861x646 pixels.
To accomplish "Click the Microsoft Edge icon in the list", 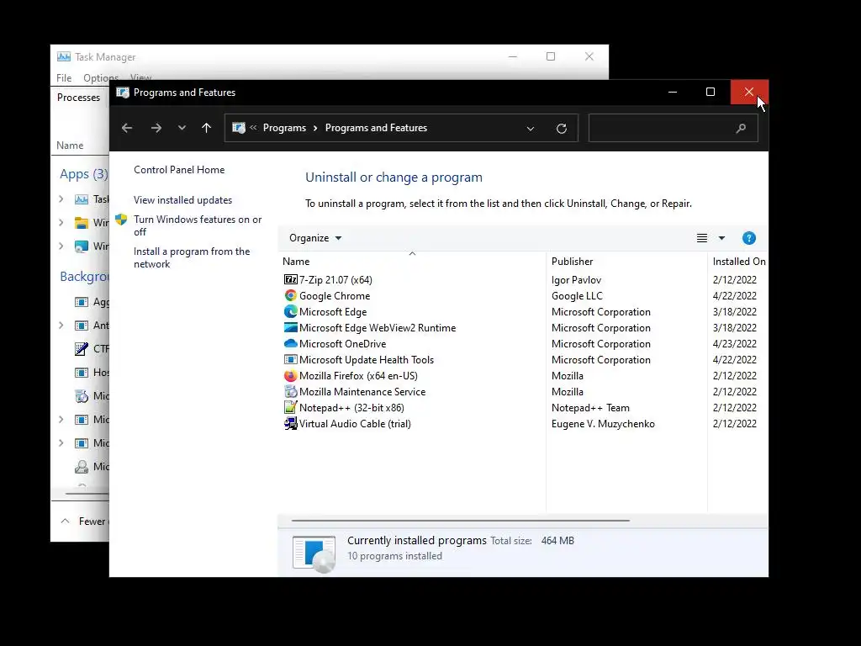I will coord(290,311).
